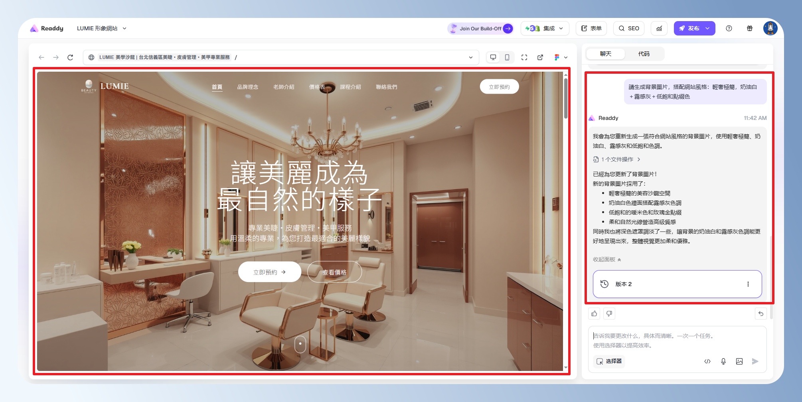Click the thumbs up feedback icon

tap(595, 314)
